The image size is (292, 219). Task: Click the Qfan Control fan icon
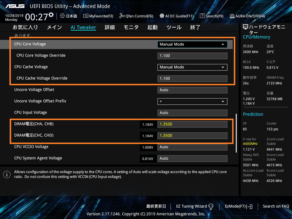pyautogui.click(x=122, y=16)
